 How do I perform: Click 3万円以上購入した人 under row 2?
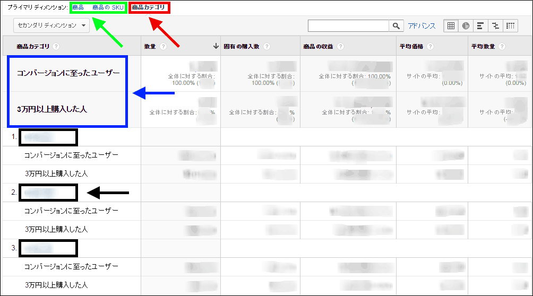coord(56,230)
